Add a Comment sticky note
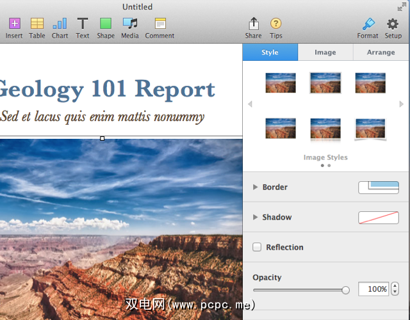The image size is (410, 320). (160, 24)
